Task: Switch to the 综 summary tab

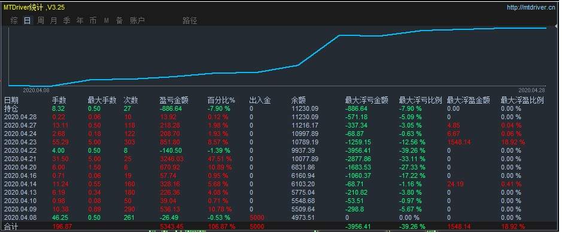Action: pos(14,20)
